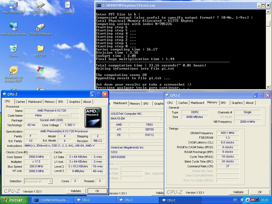Click the M4A78-EM motherboard model field
The height and width of the screenshot is (204, 272).
(x=135, y=118)
